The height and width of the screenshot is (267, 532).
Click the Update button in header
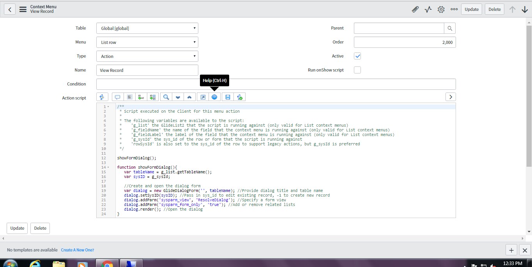tap(472, 9)
